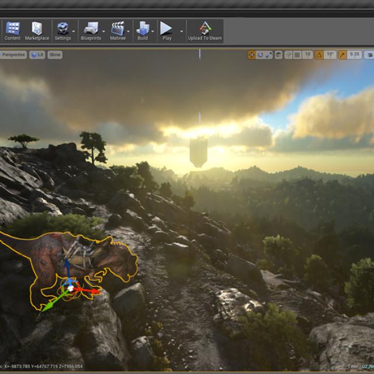Open the Show flags menu
This screenshot has height=374, width=374.
55,55
